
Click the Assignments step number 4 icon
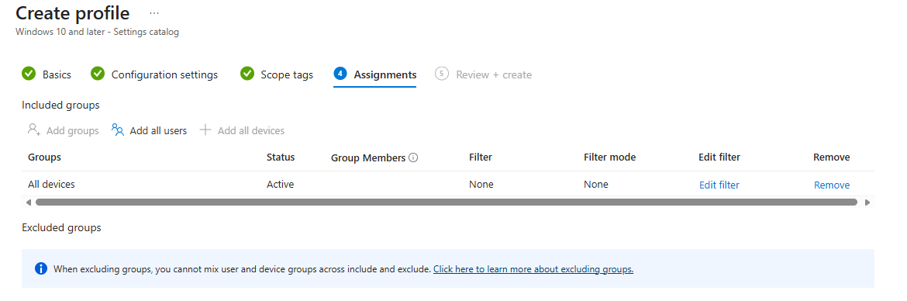(x=340, y=74)
